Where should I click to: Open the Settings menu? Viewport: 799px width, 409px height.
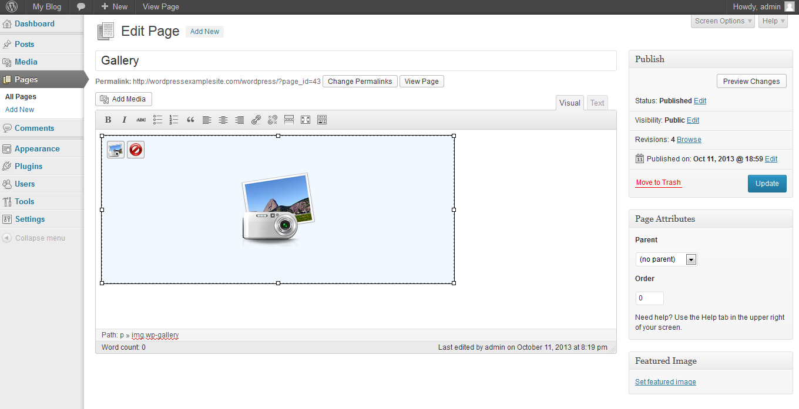42,219
